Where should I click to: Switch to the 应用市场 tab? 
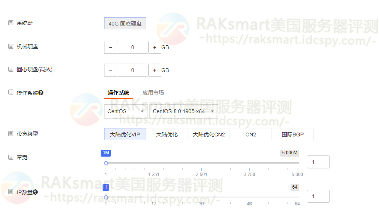(x=153, y=93)
